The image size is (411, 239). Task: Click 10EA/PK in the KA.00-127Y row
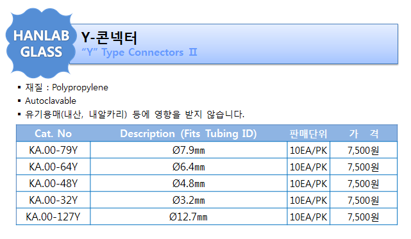coord(308,217)
